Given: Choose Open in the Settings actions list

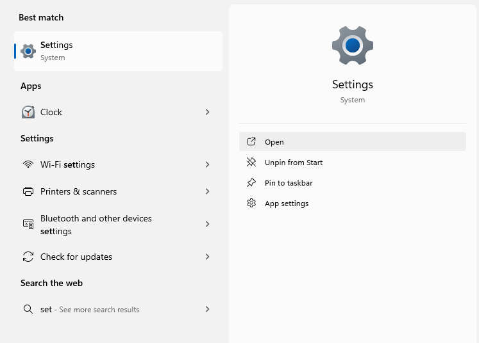Looking at the screenshot, I should (274, 142).
